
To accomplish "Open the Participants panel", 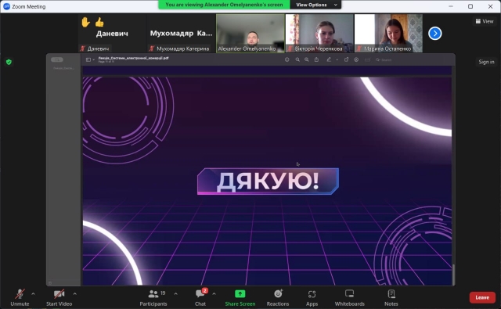I will click(x=153, y=297).
